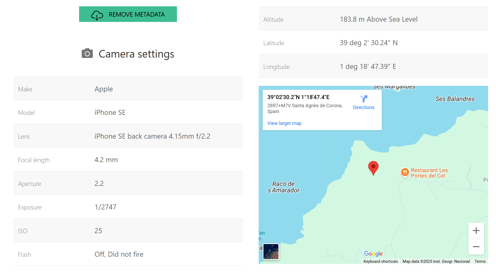Open the Directions link

(364, 107)
